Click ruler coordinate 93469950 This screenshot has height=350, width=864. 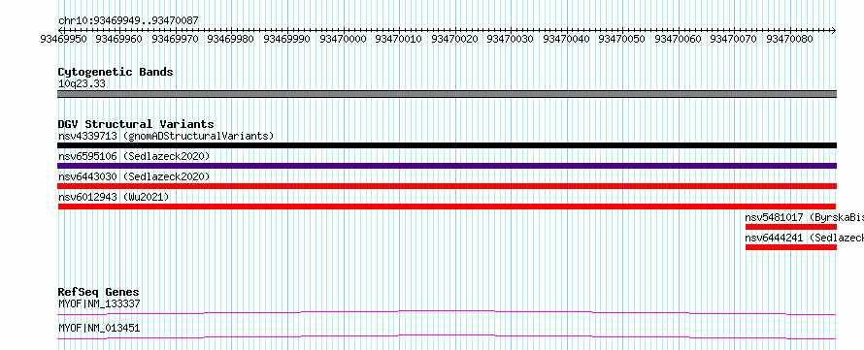63,39
